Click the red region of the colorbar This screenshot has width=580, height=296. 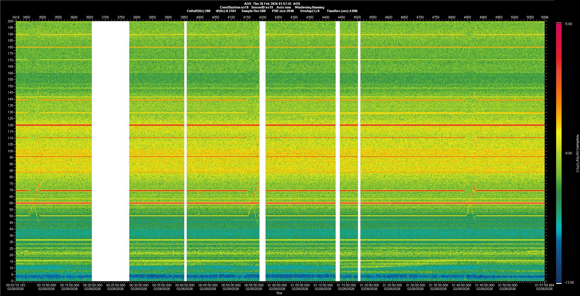[559, 45]
